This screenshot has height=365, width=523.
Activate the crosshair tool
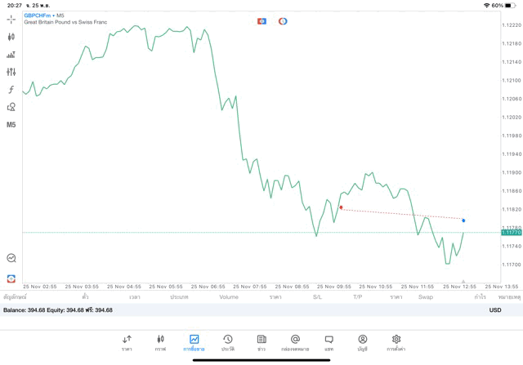tap(11, 19)
